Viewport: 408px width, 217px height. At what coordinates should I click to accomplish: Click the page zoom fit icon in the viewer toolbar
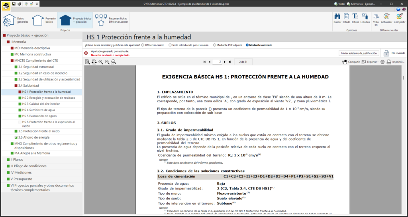(88, 62)
